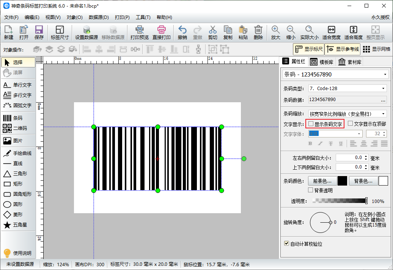393x270 pixels.
Task: Click the 新建 (New) toolbar icon
Action: coord(8,33)
